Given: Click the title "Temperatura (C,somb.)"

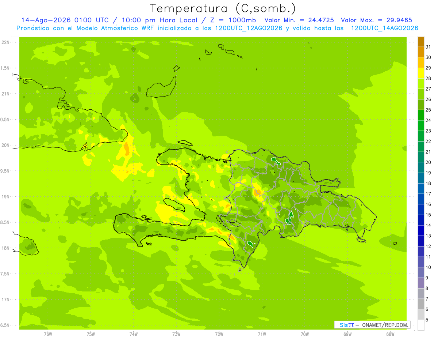Looking at the screenshot, I should pyautogui.click(x=223, y=9).
